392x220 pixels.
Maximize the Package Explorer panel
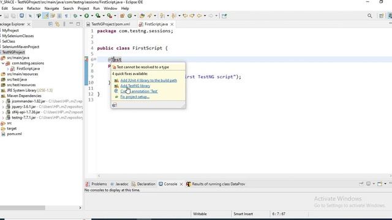[x=78, y=24]
